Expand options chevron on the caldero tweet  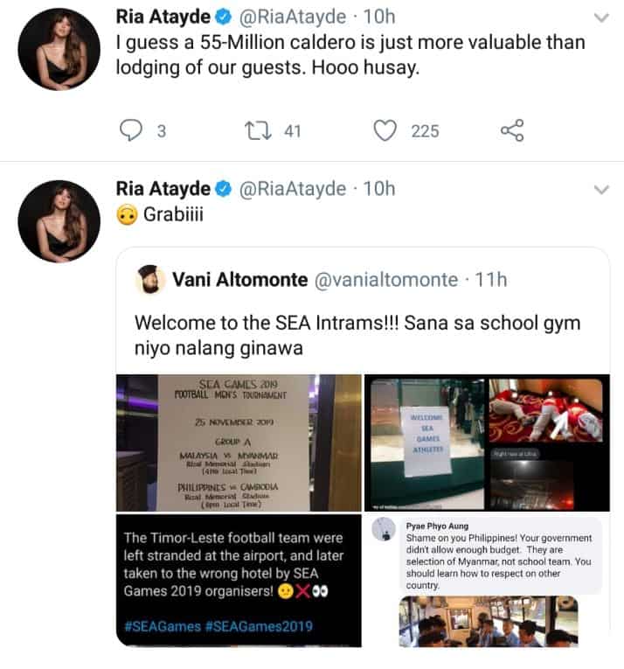601,17
